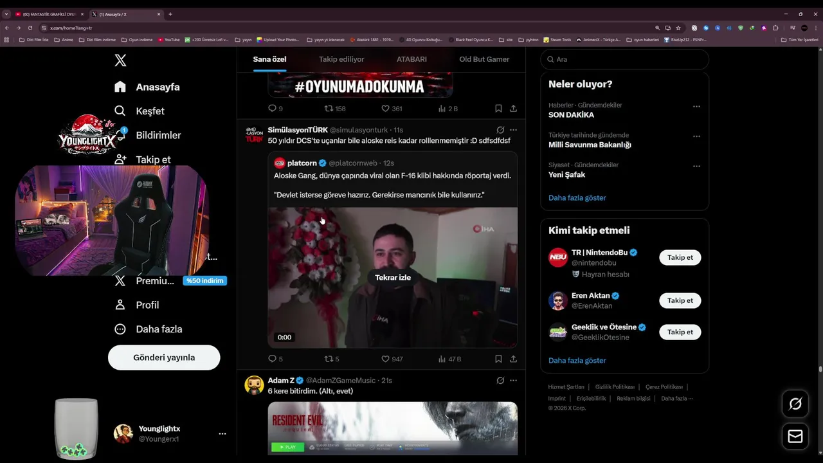Open the Anime bookmarks folder
The height and width of the screenshot is (463, 823).
(x=64, y=40)
